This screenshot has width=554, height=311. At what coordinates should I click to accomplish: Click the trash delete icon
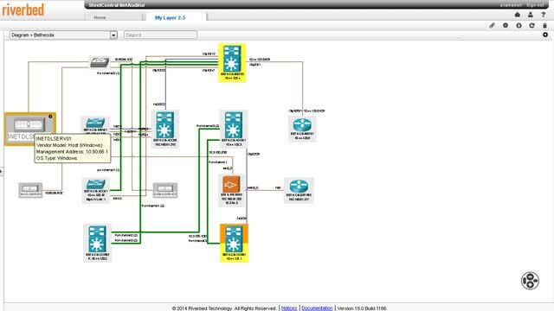[544, 25]
